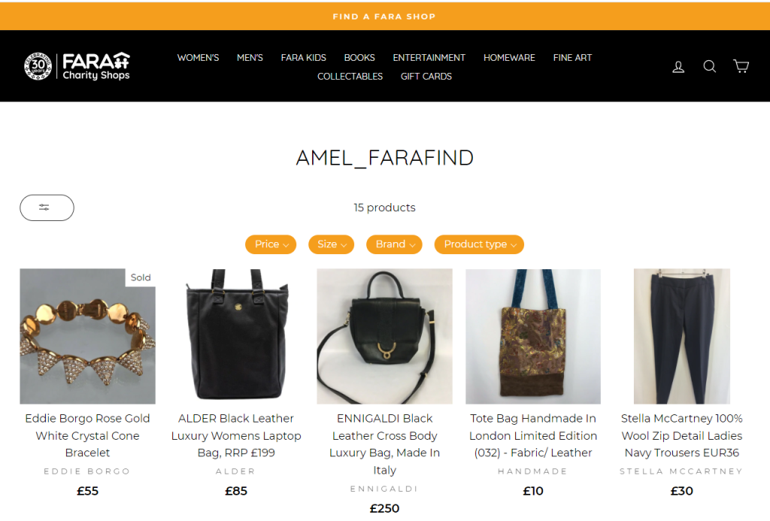The image size is (770, 521).
Task: View the ALDER black laptop bag image
Action: point(236,336)
